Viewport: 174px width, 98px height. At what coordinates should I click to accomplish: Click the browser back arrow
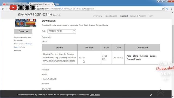(3, 9)
